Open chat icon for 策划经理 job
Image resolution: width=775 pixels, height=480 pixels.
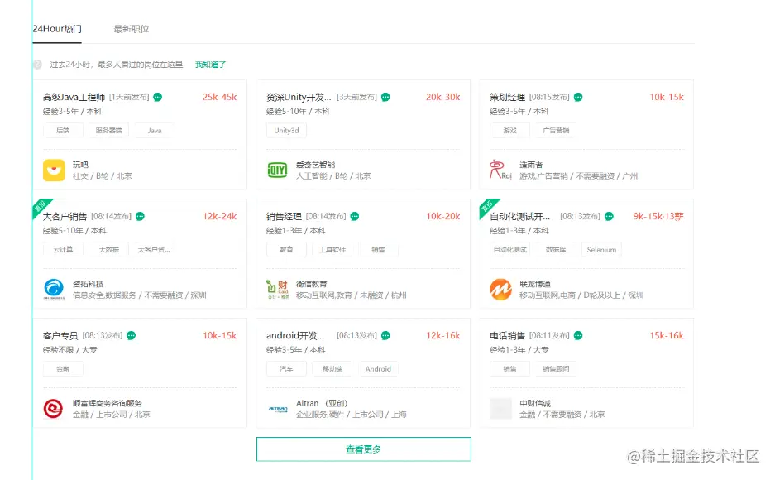pyautogui.click(x=578, y=97)
